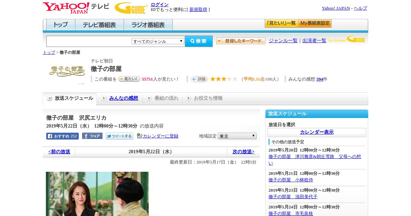Click the 検索 search button

click(x=199, y=41)
